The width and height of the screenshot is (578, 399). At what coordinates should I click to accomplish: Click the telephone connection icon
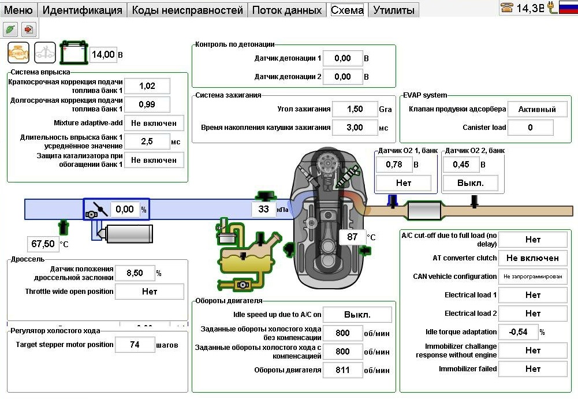[x=507, y=8]
